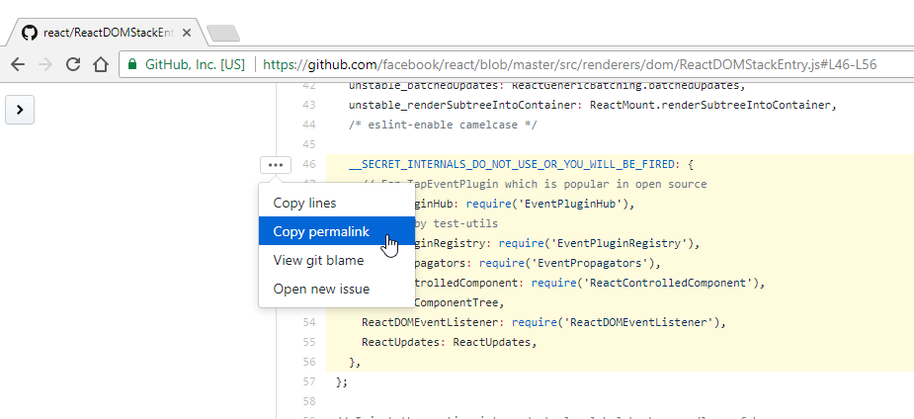
Task: Click __SECRET_INTERNALS_DO_NOT_USE_OR_YOU_WILL_BE_FIRED text
Action: click(511, 164)
